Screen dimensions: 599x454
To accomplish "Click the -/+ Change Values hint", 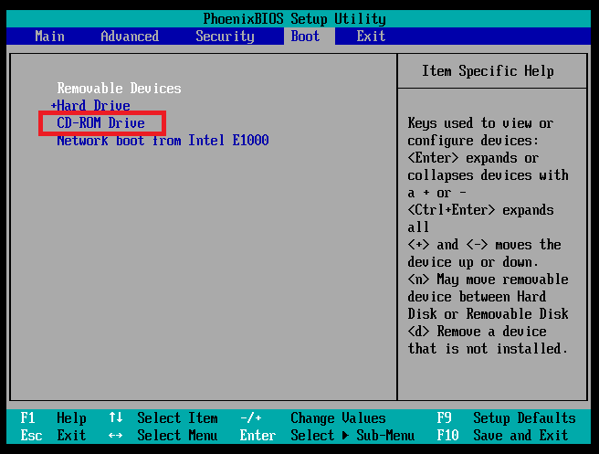I will point(313,418).
